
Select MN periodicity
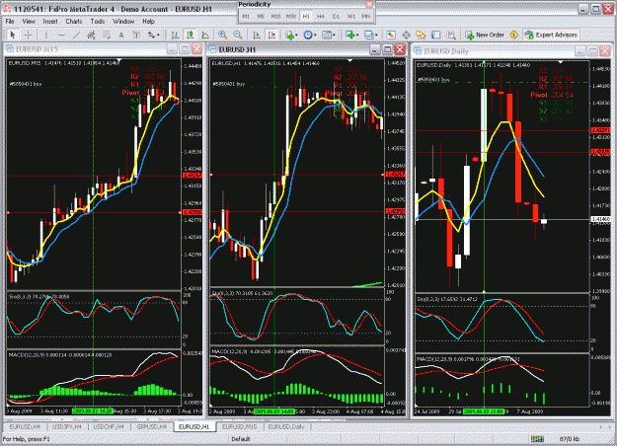coord(365,16)
